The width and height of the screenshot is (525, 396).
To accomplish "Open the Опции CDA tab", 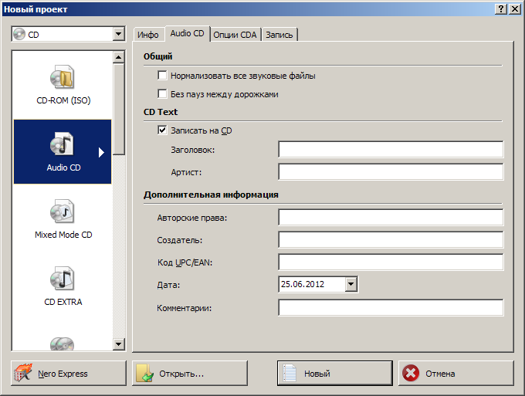I will (x=235, y=35).
